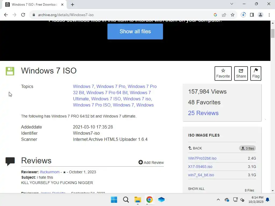275x206 pixels.
Task: Open the 25 Reviews link
Action: 203,113
